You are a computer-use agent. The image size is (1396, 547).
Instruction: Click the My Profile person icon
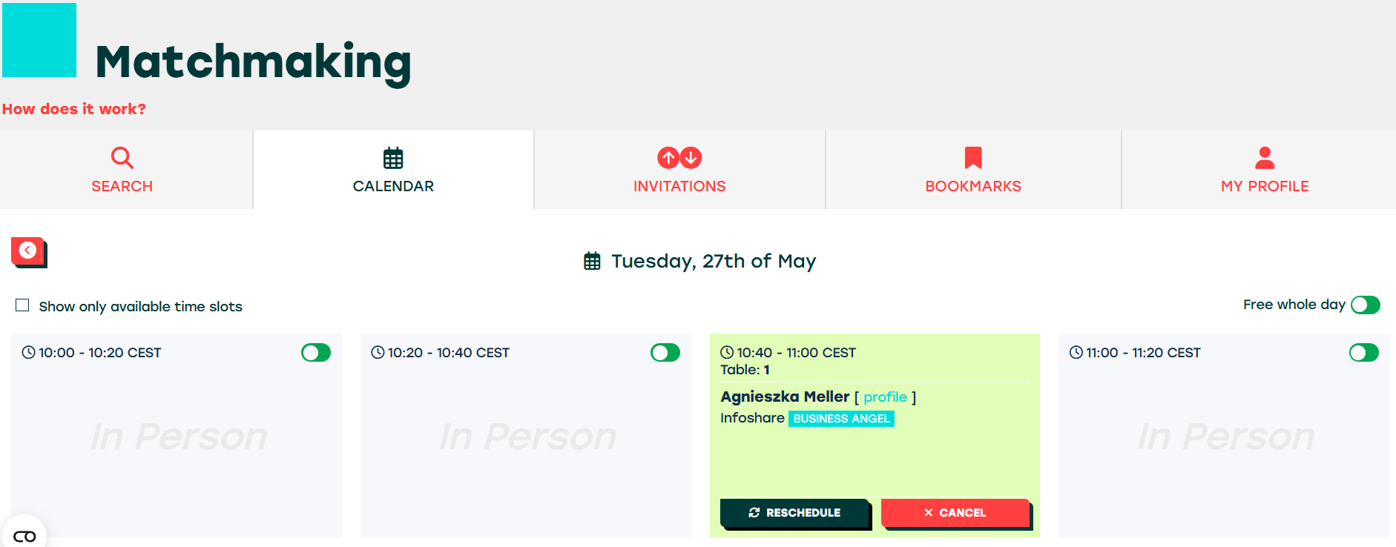pos(1265,158)
